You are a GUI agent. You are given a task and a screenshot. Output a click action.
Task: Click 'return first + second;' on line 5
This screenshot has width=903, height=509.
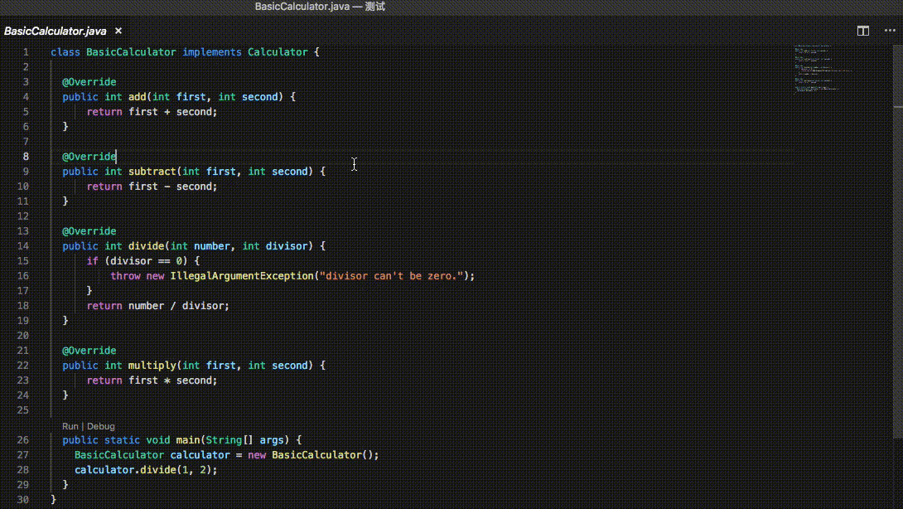152,112
